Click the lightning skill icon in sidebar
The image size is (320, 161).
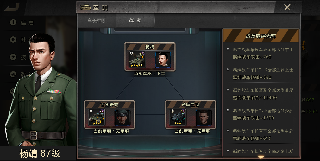(x=13, y=57)
